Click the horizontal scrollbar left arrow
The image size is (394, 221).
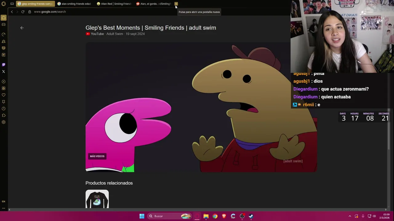tap(10, 210)
